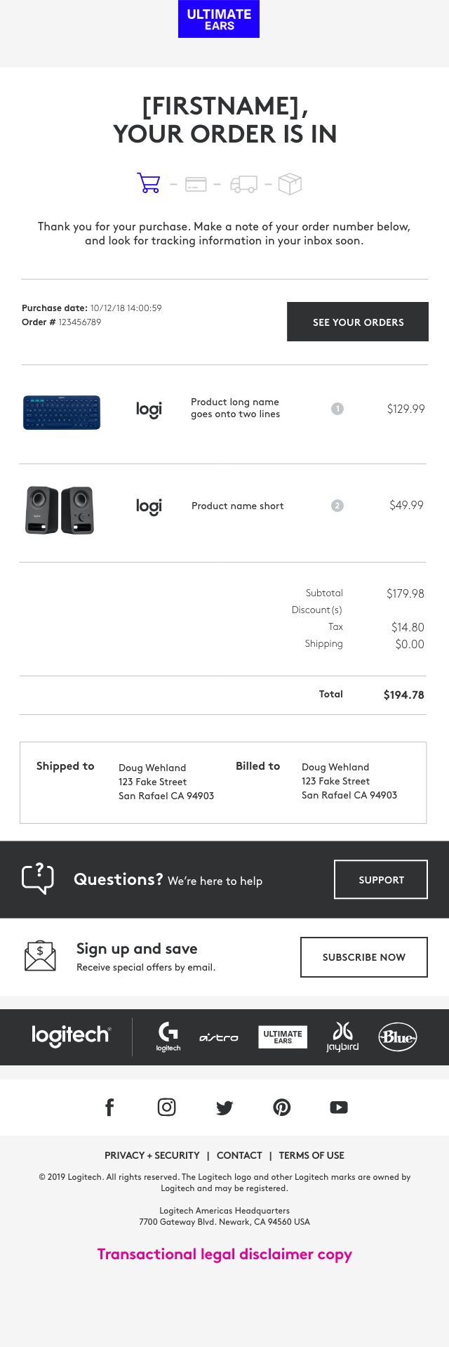Click the Logitech G brand logo
Image resolution: width=449 pixels, height=1347 pixels.
click(x=168, y=1037)
